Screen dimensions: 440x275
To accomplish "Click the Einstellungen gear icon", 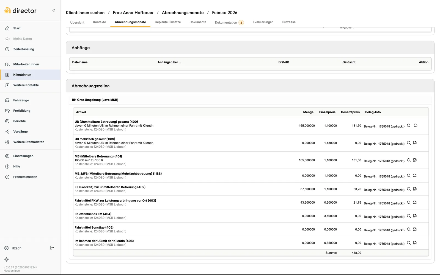I will [7, 156].
